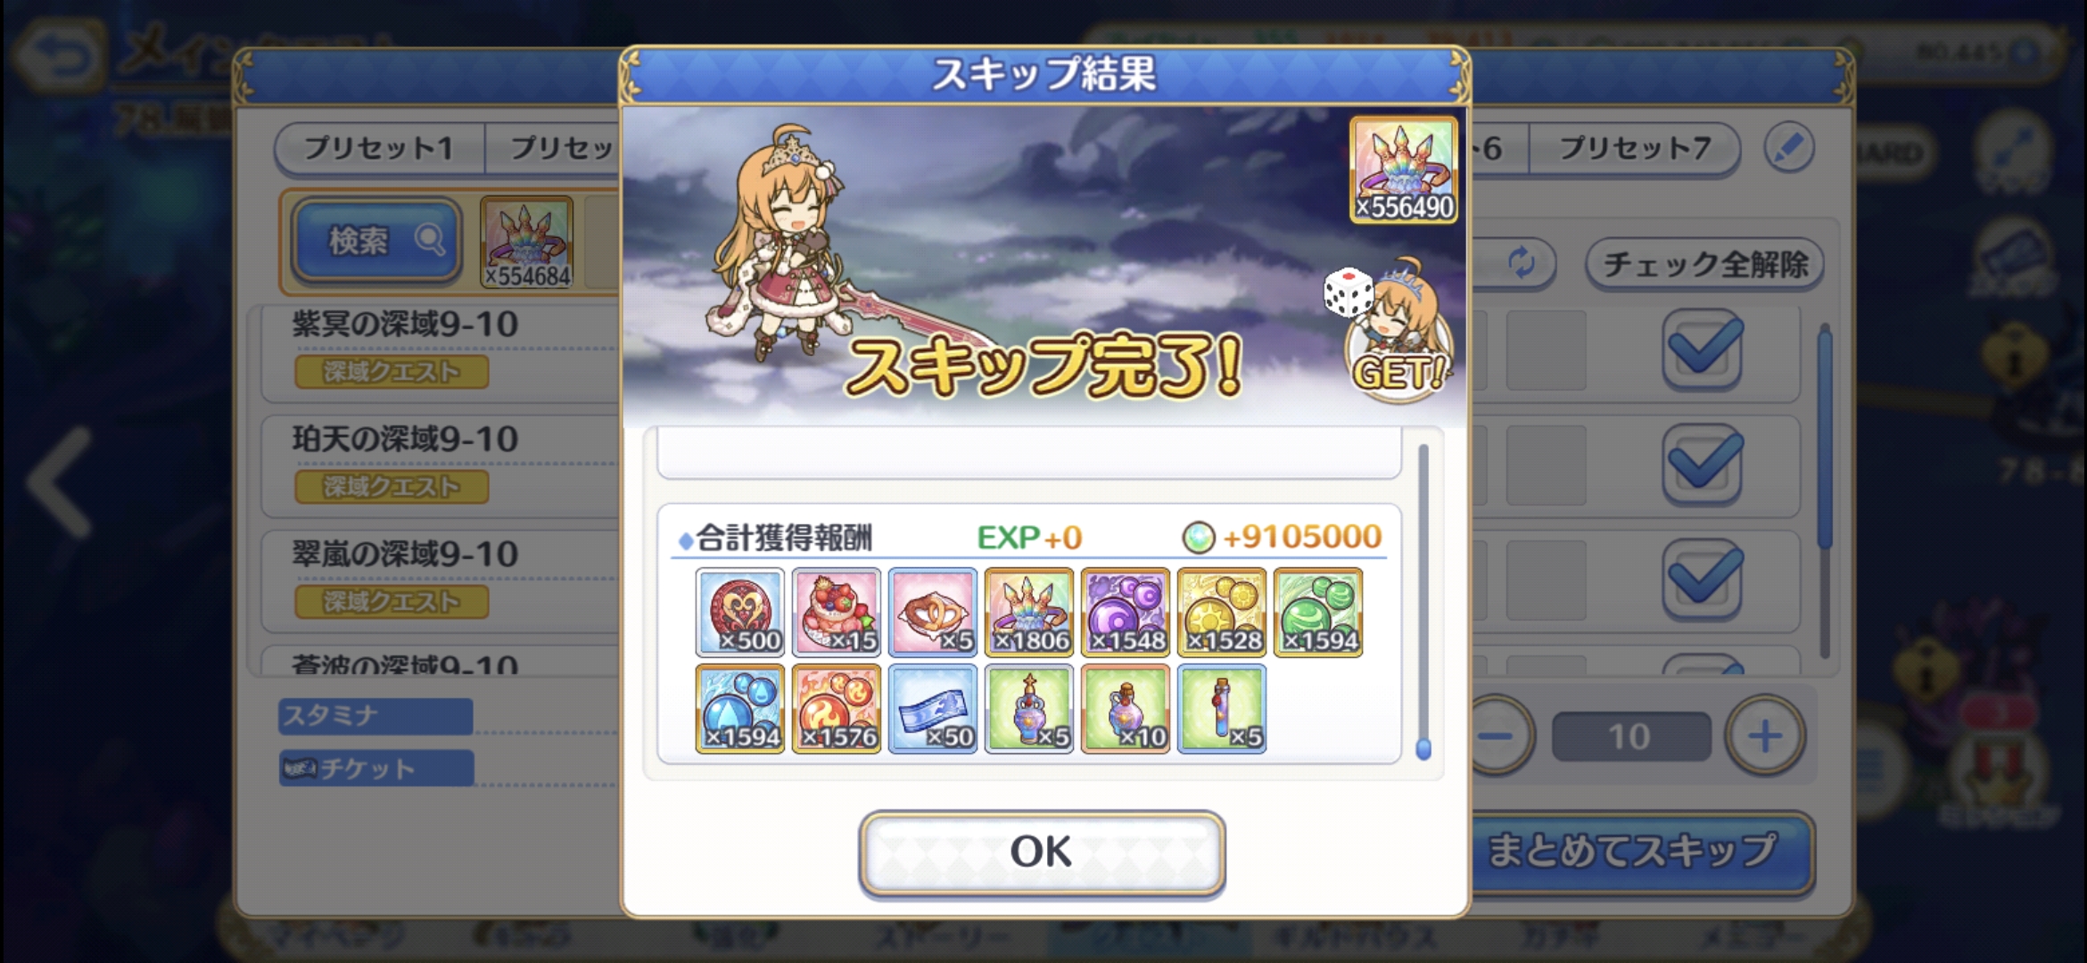
Task: Go back with the return arrow
Action: [x=61, y=57]
